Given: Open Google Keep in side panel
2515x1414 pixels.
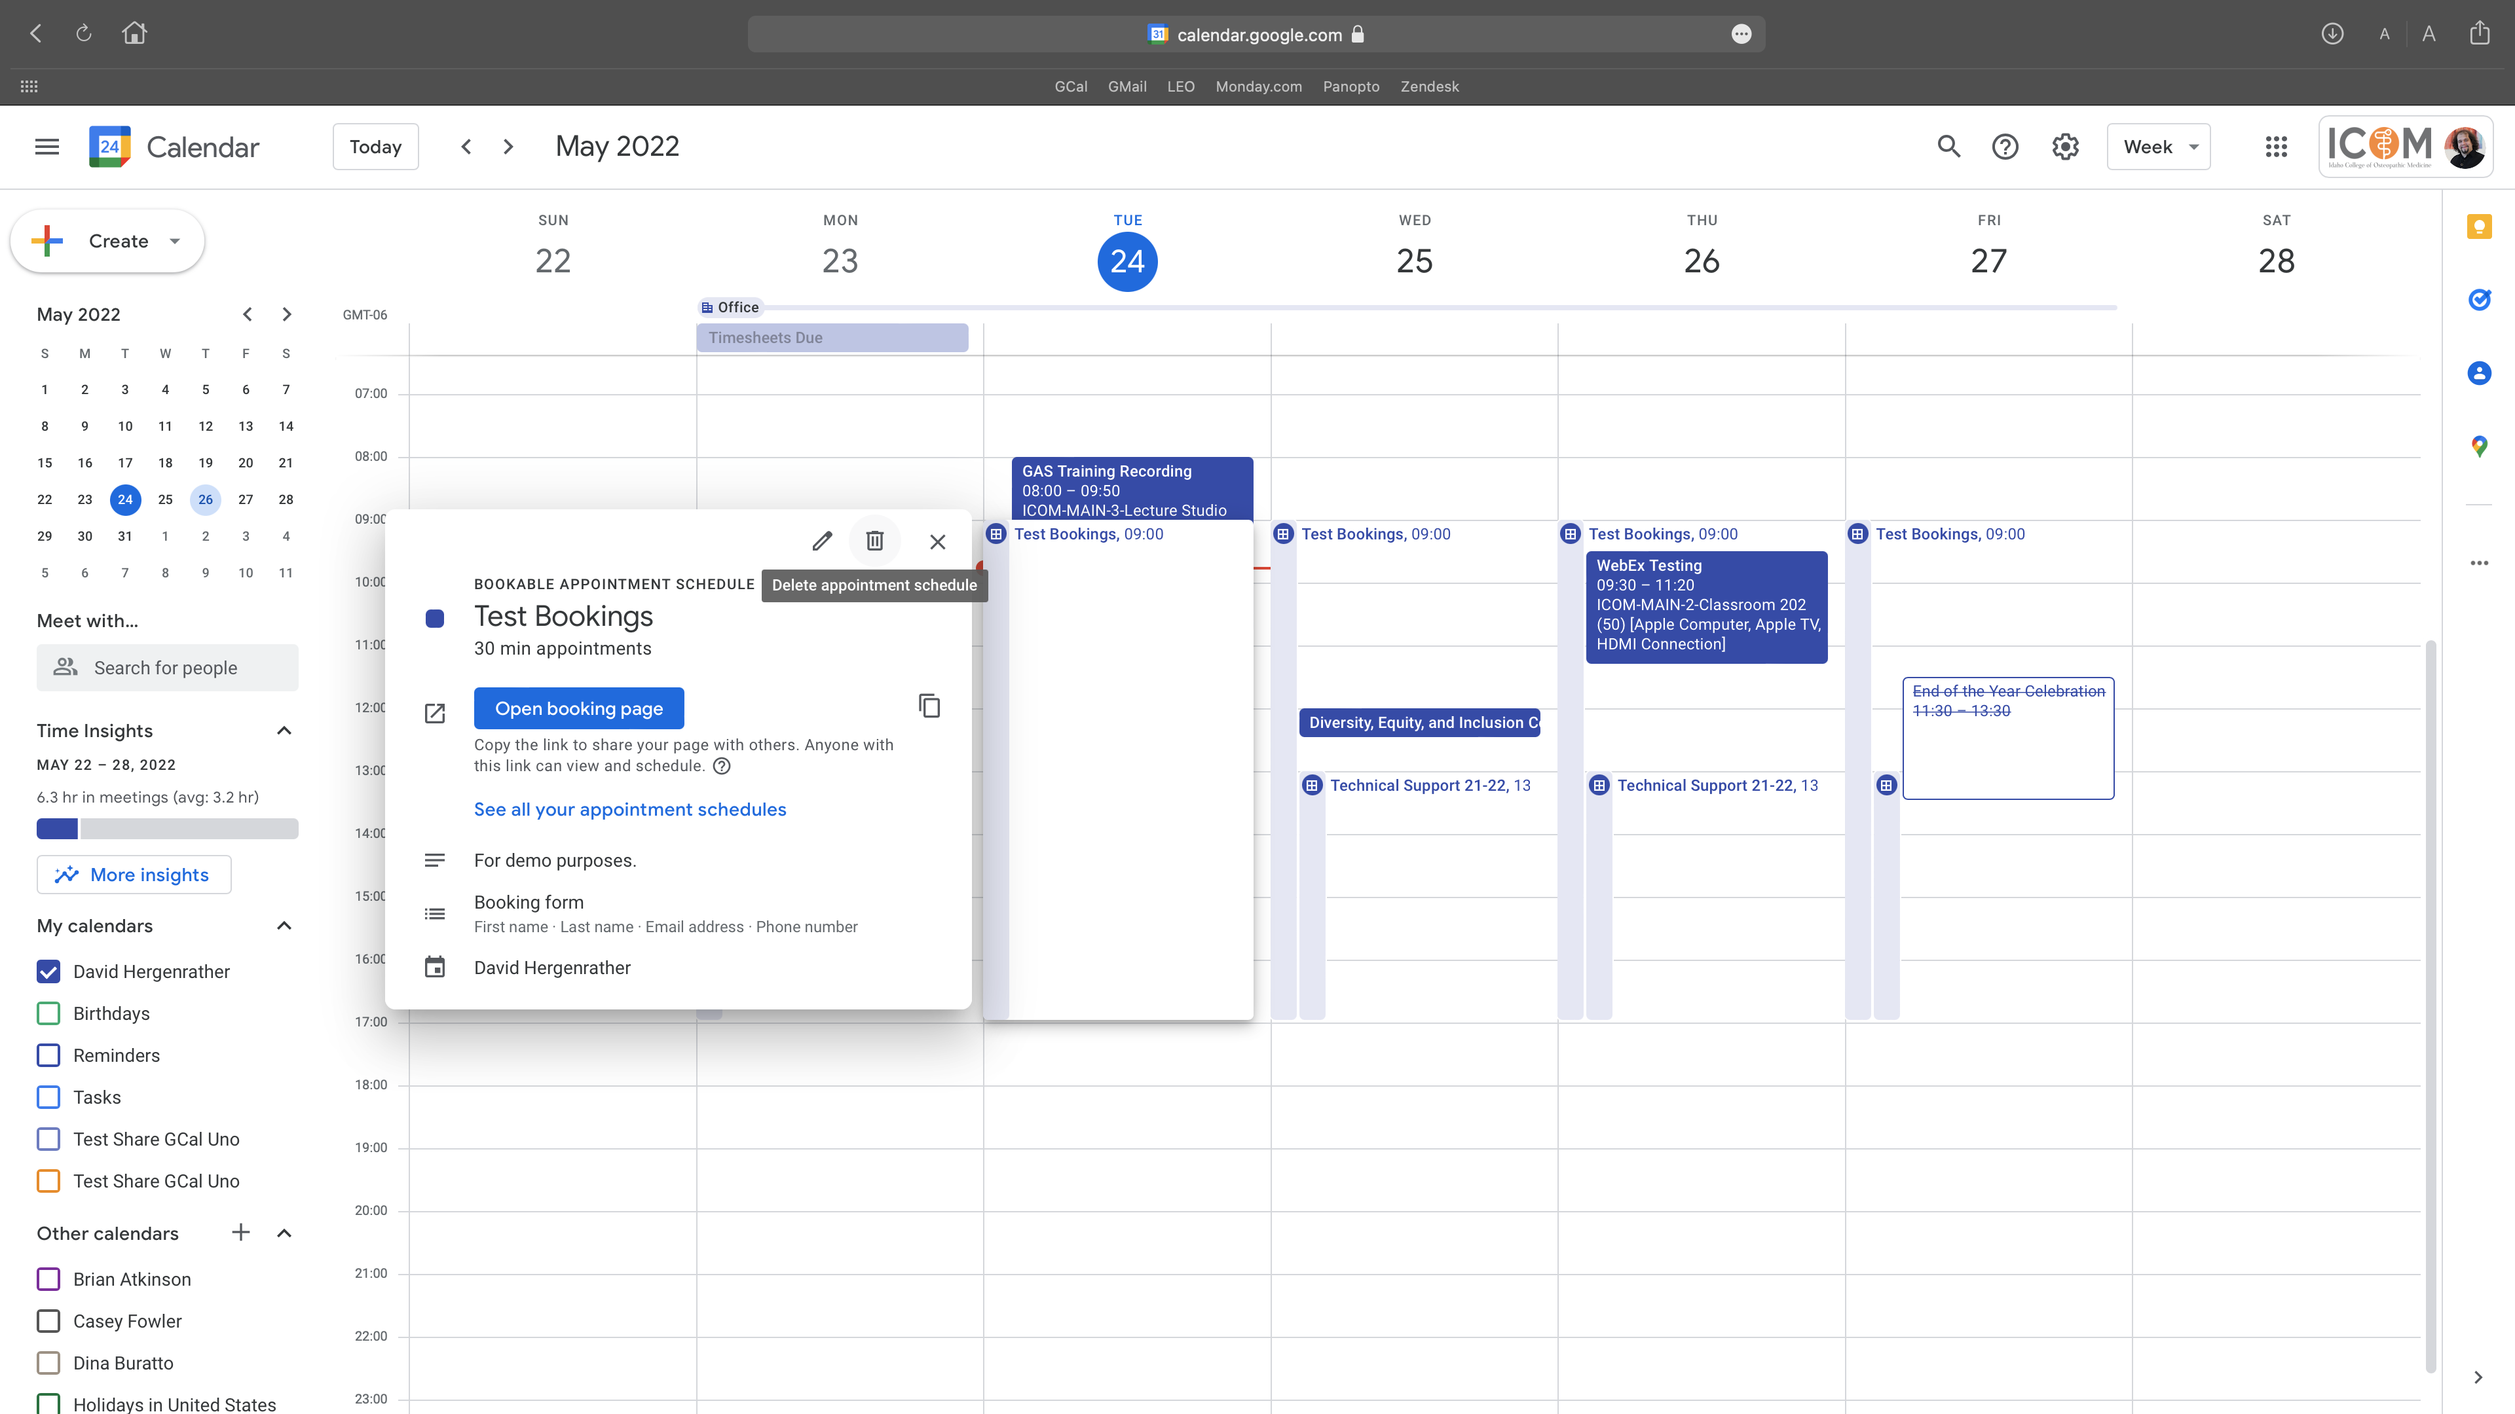Looking at the screenshot, I should [2479, 227].
